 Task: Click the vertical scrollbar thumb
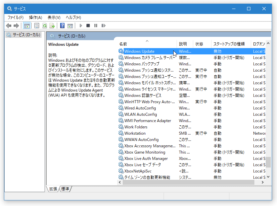(x=268, y=162)
